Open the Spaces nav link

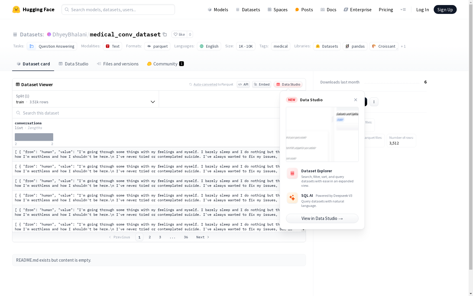pos(277,9)
